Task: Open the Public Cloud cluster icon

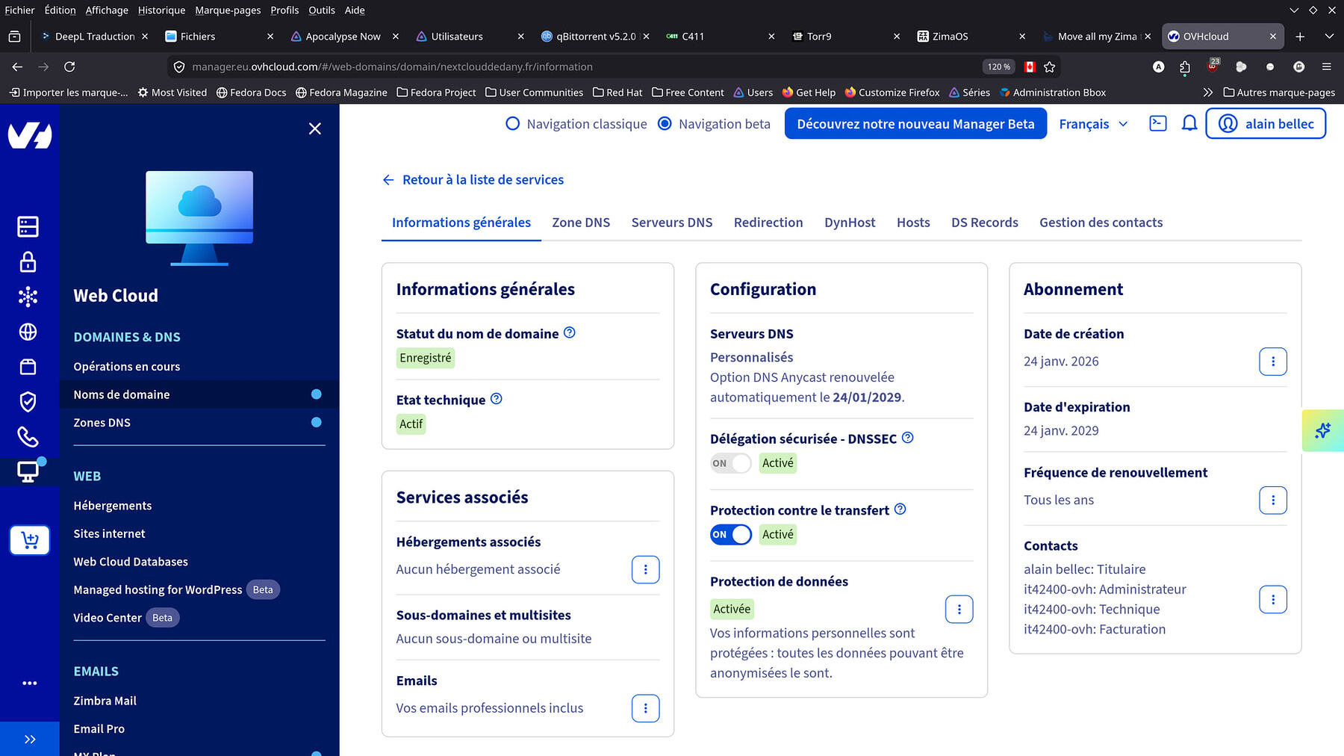Action: point(28,297)
